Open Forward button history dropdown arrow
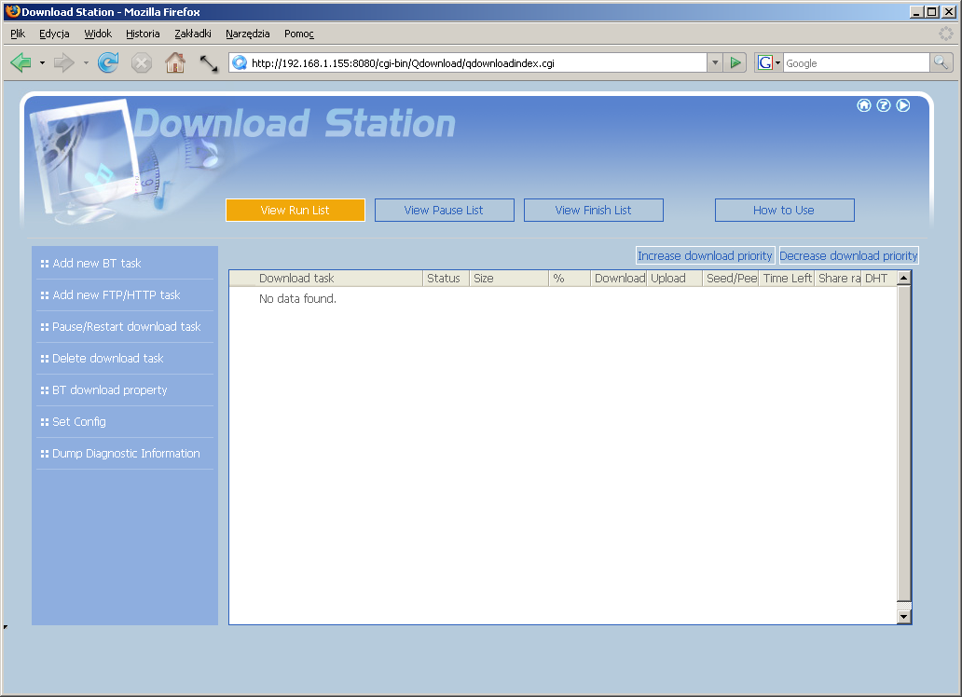The width and height of the screenshot is (962, 697). [x=86, y=62]
